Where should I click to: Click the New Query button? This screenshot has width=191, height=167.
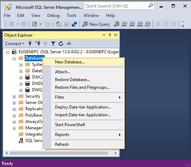tap(96, 24)
